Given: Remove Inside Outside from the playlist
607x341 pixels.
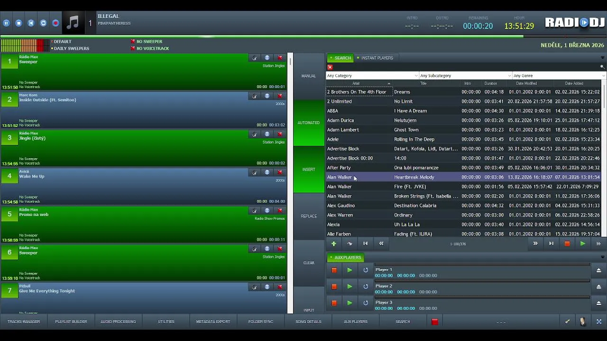Looking at the screenshot, I should click(x=280, y=96).
